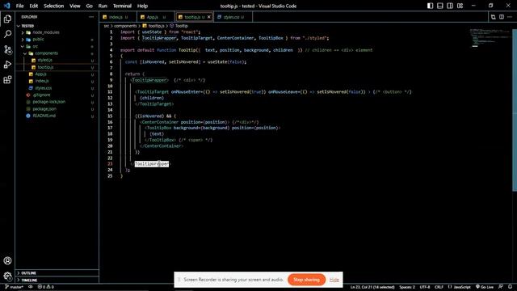This screenshot has width=517, height=291.
Task: Click the Tooltip symbol breadcrumb
Action: click(x=179, y=26)
